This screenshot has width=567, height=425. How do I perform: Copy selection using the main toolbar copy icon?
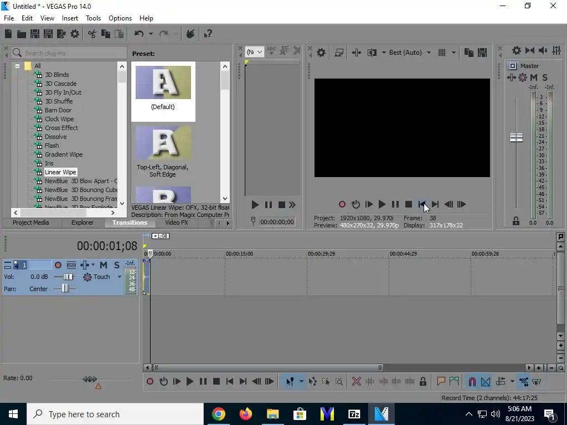(x=106, y=34)
